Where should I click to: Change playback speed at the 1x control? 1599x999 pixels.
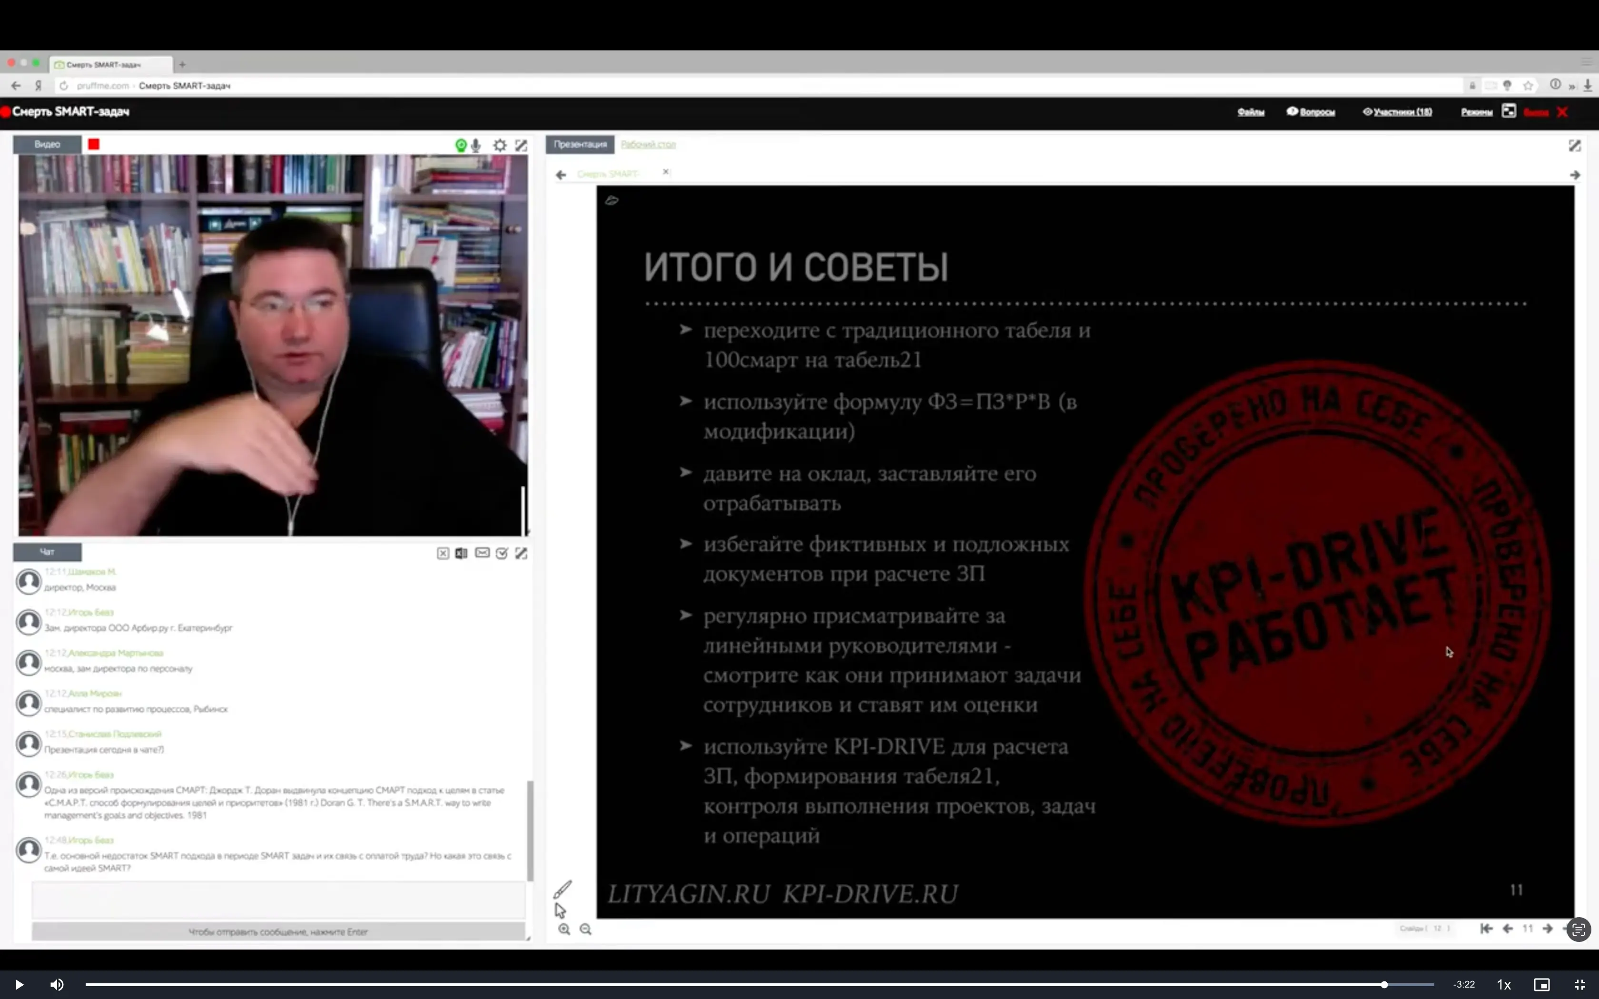pyautogui.click(x=1503, y=984)
